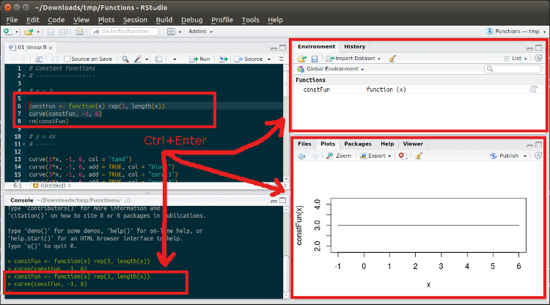The image size is (550, 305).
Task: Save the current document from main toolbar
Action: [51, 32]
